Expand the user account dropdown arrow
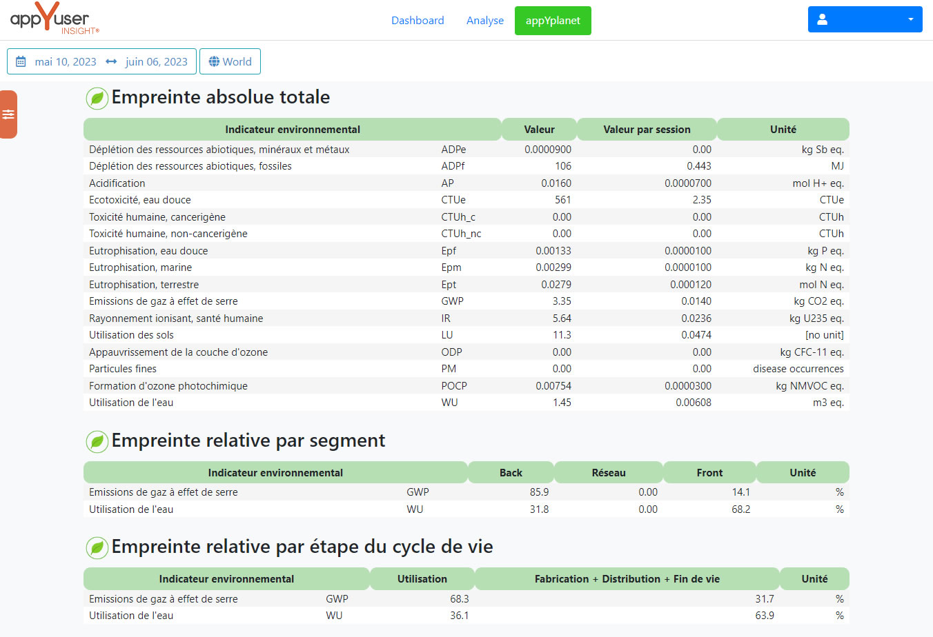 pyautogui.click(x=910, y=20)
